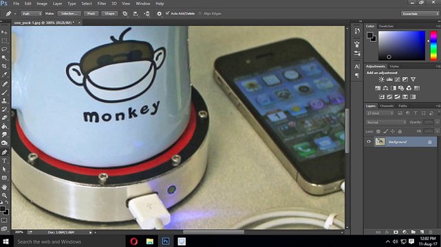441x247 pixels.
Task: Select the Path Selection tool
Action: coord(4,169)
